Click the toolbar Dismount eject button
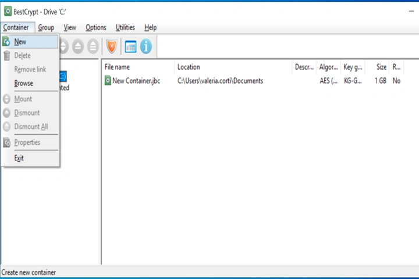Image resolution: width=419 pixels, height=279 pixels. coord(78,46)
